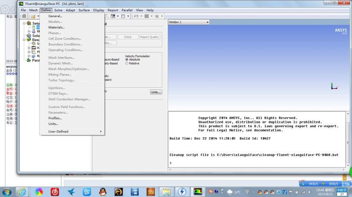Expand the Plots tree node
This screenshot has height=197, width=352.
coord(29,52)
